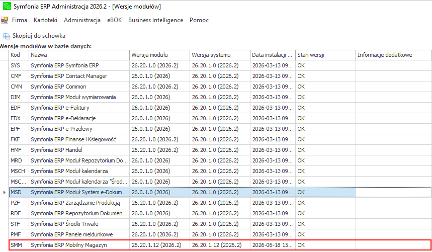
Task: Select the FKF code cell
Action: tap(19, 139)
